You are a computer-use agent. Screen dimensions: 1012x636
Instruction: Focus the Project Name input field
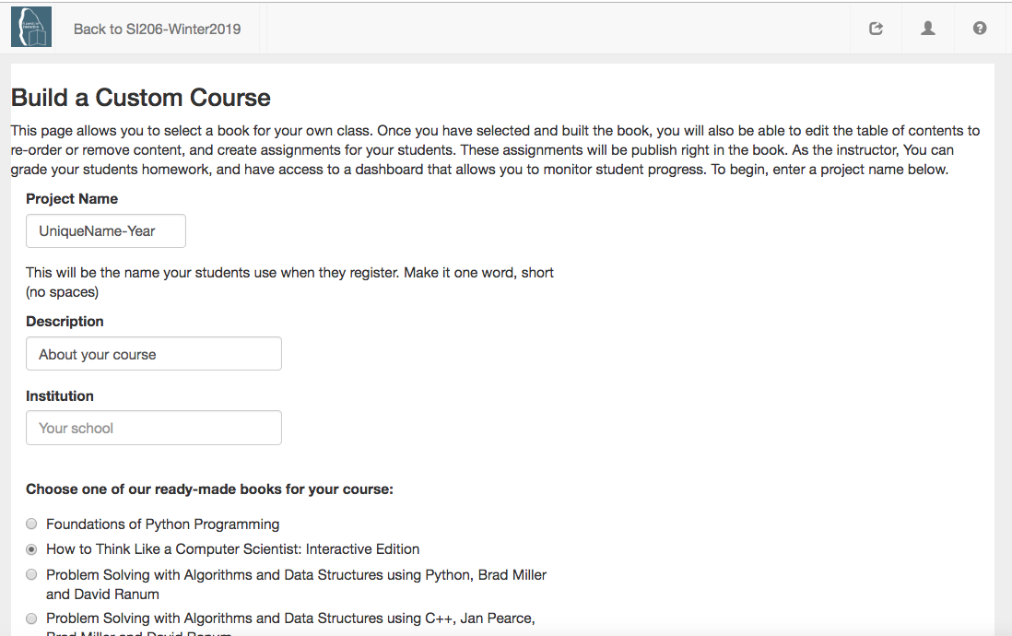coord(106,231)
